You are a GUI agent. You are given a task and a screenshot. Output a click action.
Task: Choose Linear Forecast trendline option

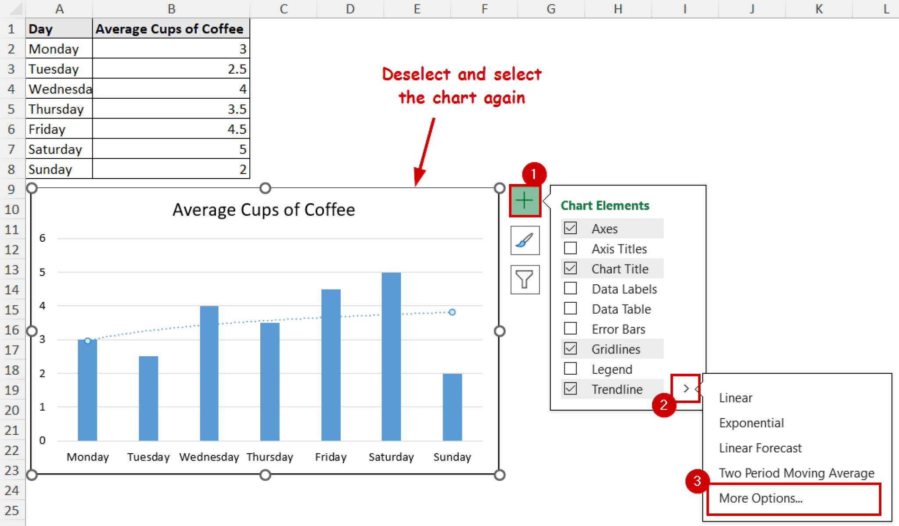pyautogui.click(x=760, y=448)
